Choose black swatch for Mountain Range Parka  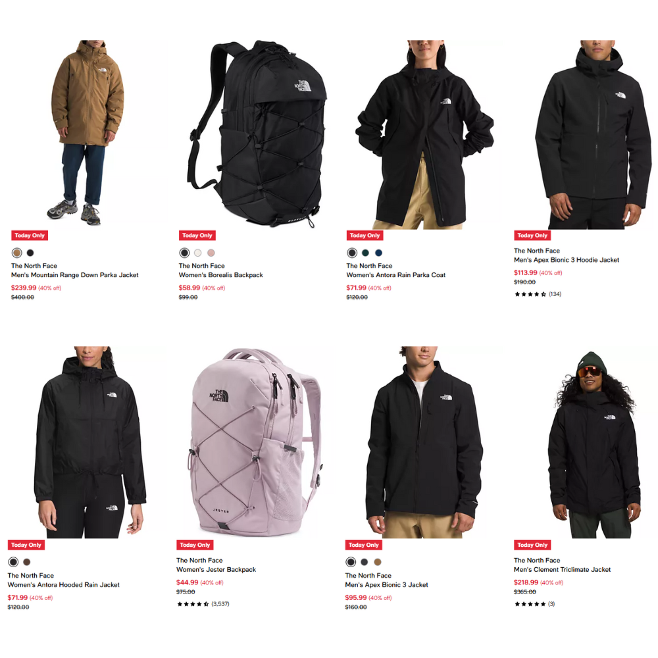[x=30, y=253]
